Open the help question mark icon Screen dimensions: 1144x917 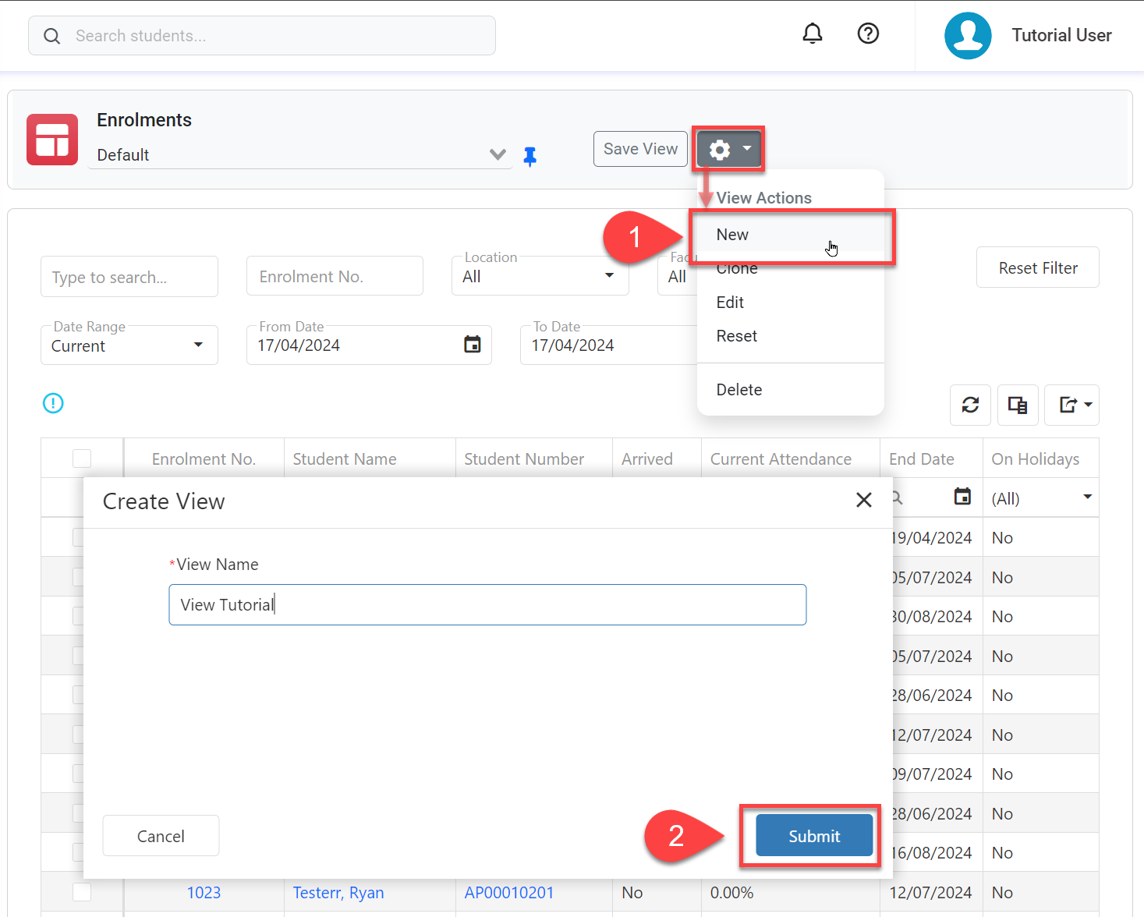tap(868, 34)
